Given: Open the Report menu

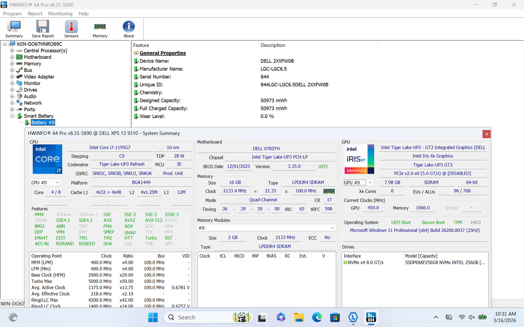Looking at the screenshot, I should [35, 13].
